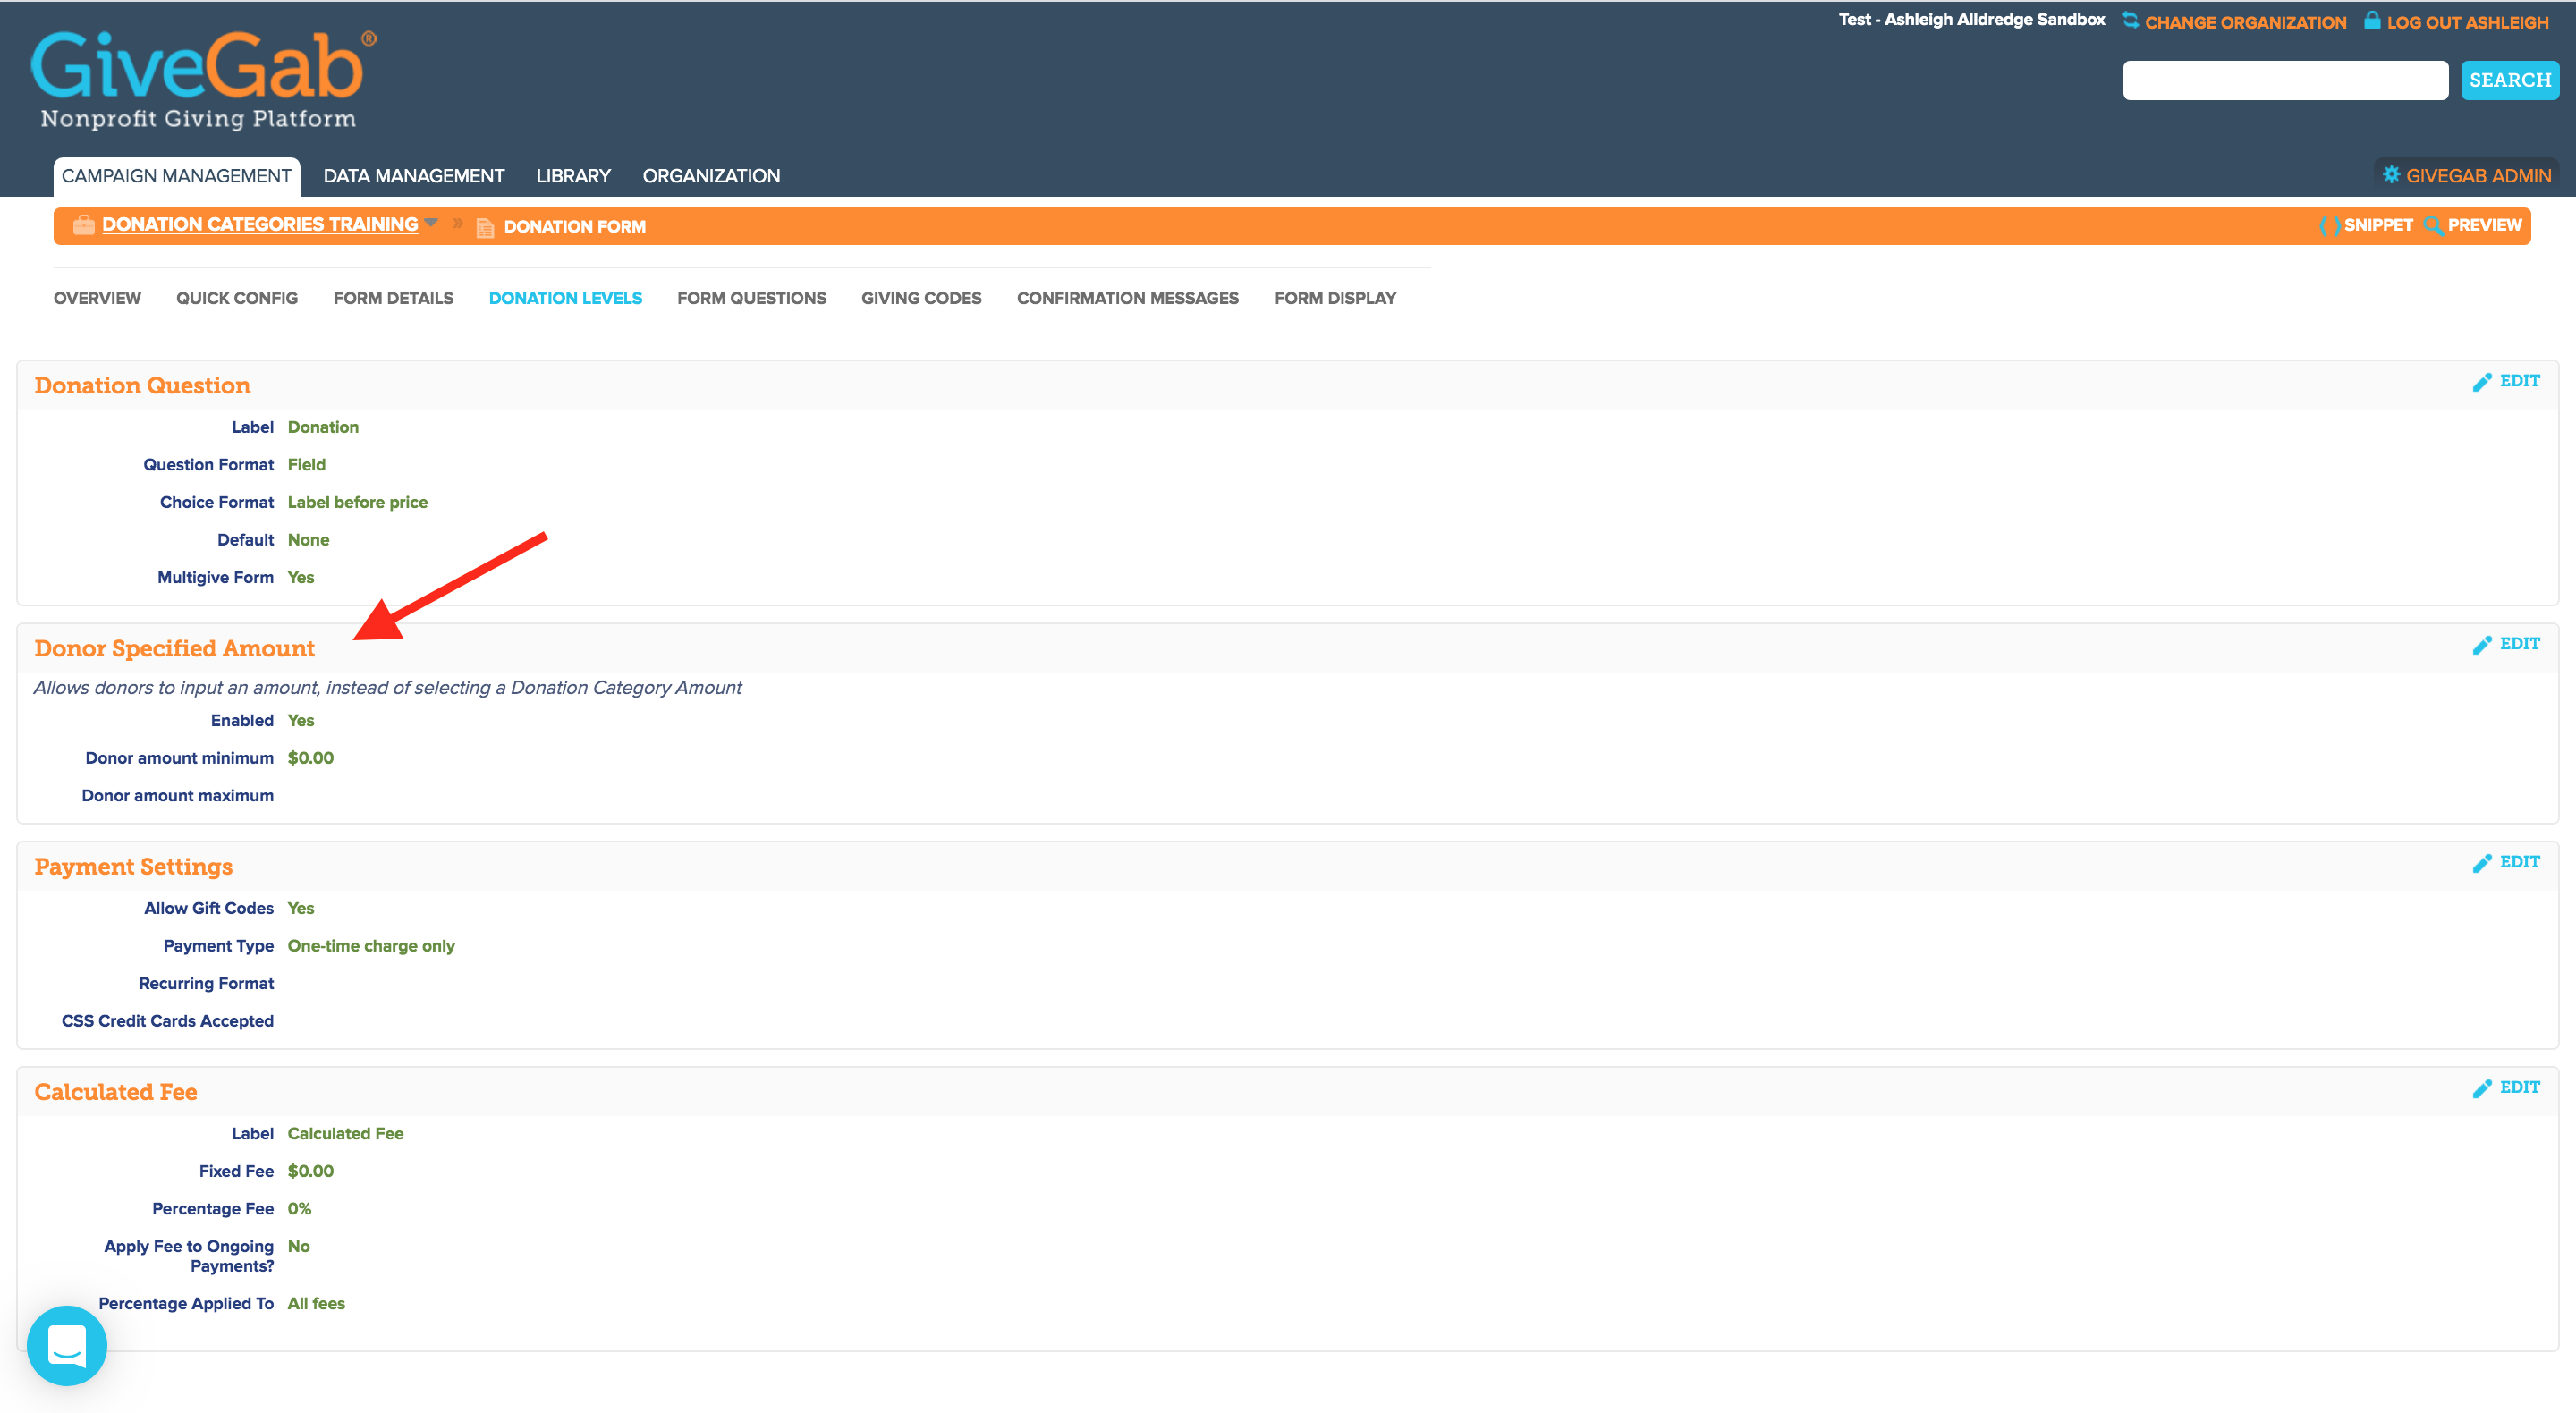2576x1413 pixels.
Task: Open the form Preview link
Action: coord(2484,225)
